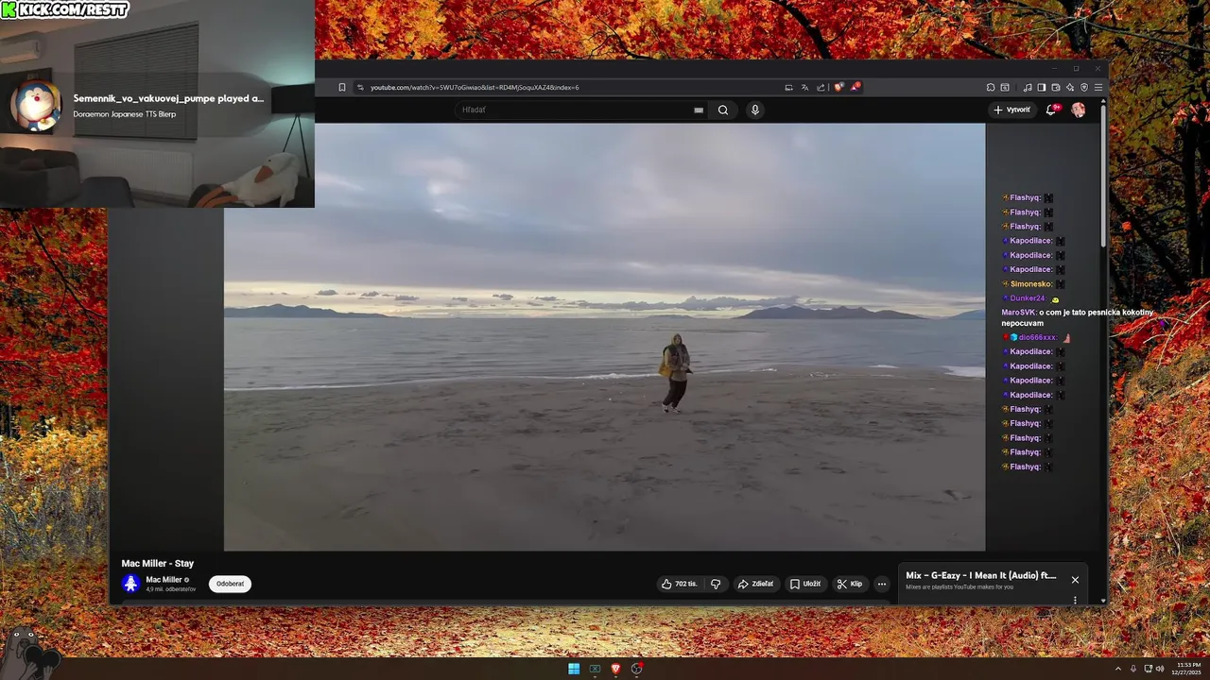The height and width of the screenshot is (680, 1210).
Task: Click the YouTube search magnifier button
Action: (723, 110)
